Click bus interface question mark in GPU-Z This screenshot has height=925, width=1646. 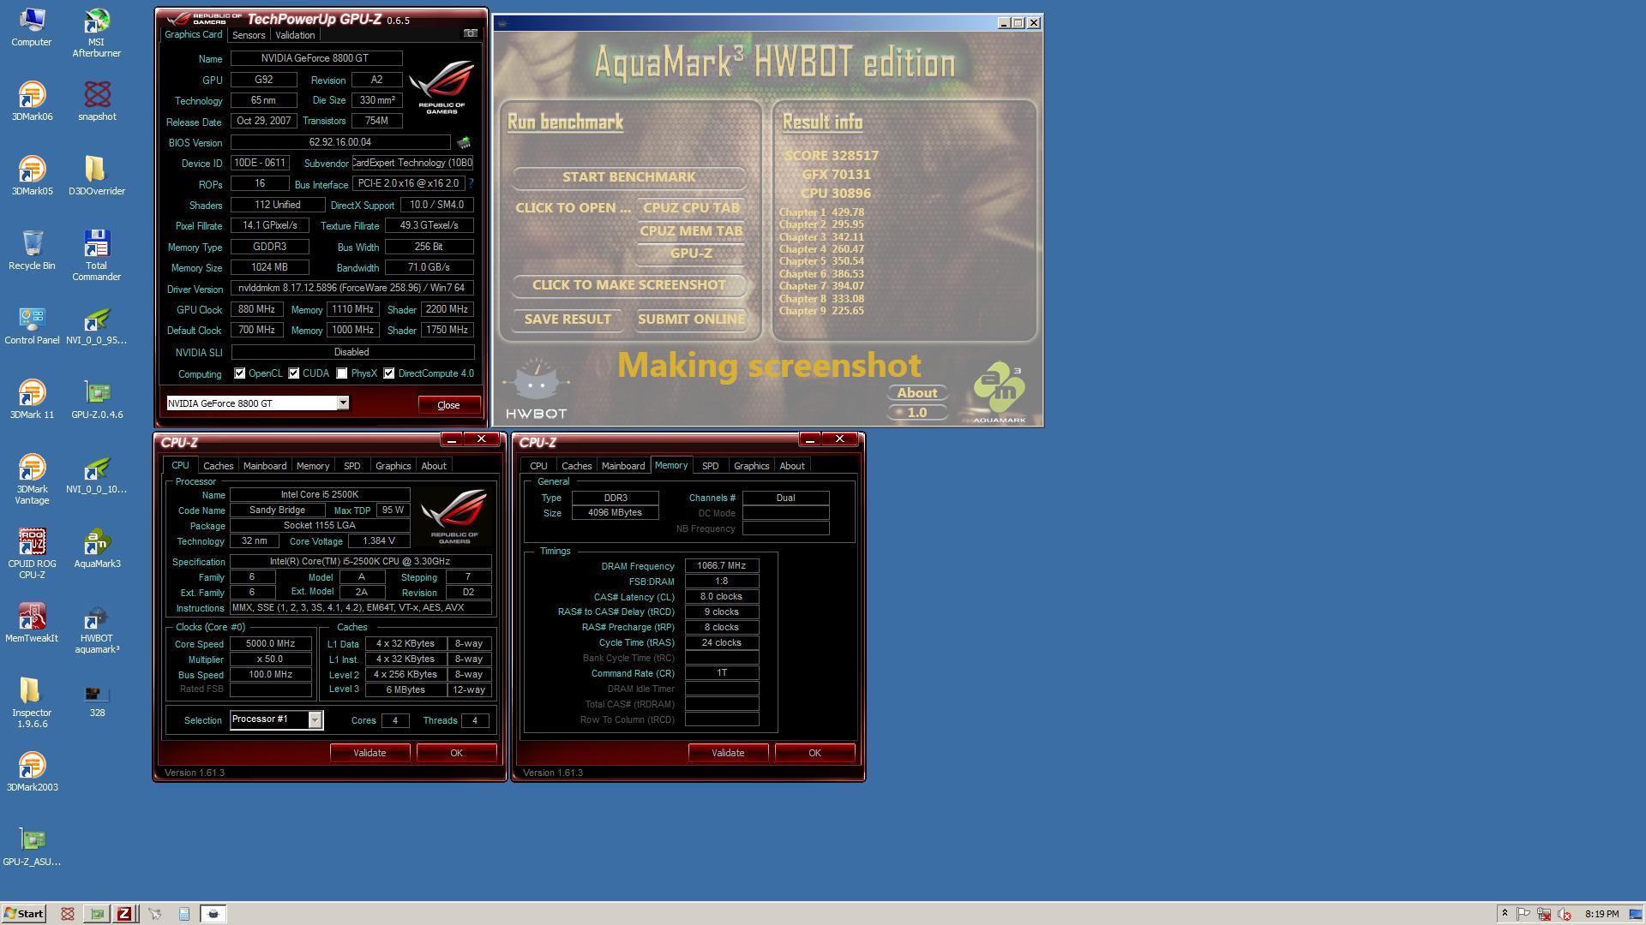click(x=471, y=183)
